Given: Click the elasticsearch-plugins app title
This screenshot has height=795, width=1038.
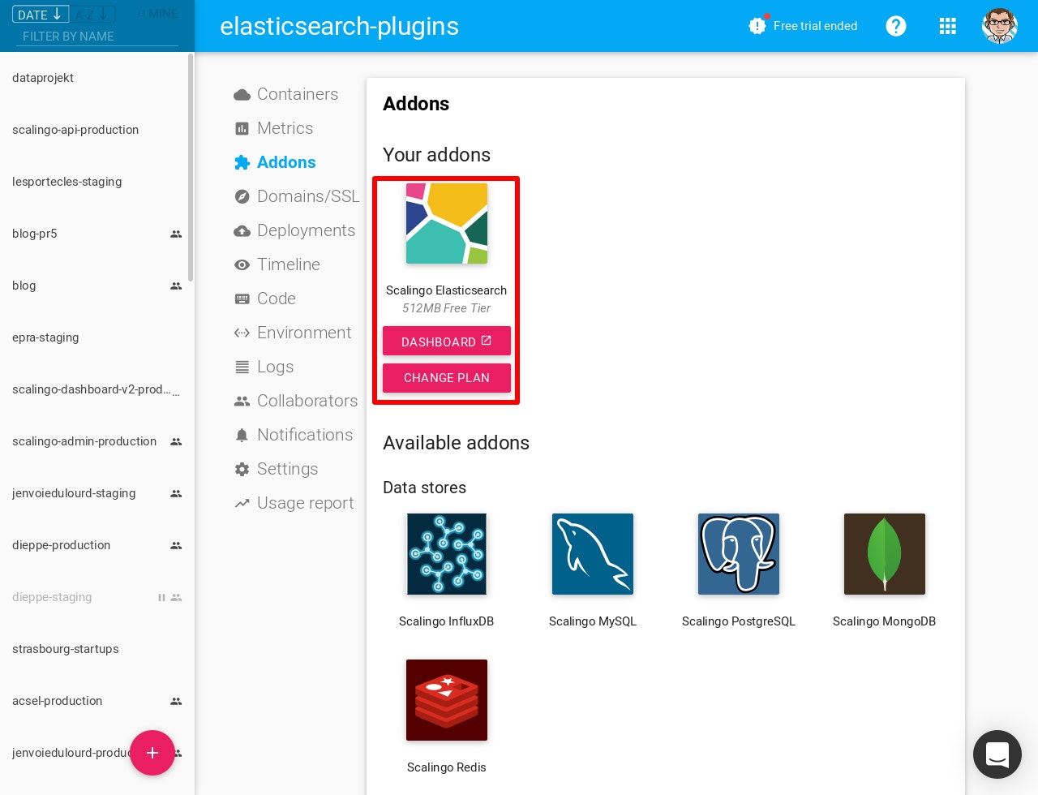Looking at the screenshot, I should coord(339,26).
